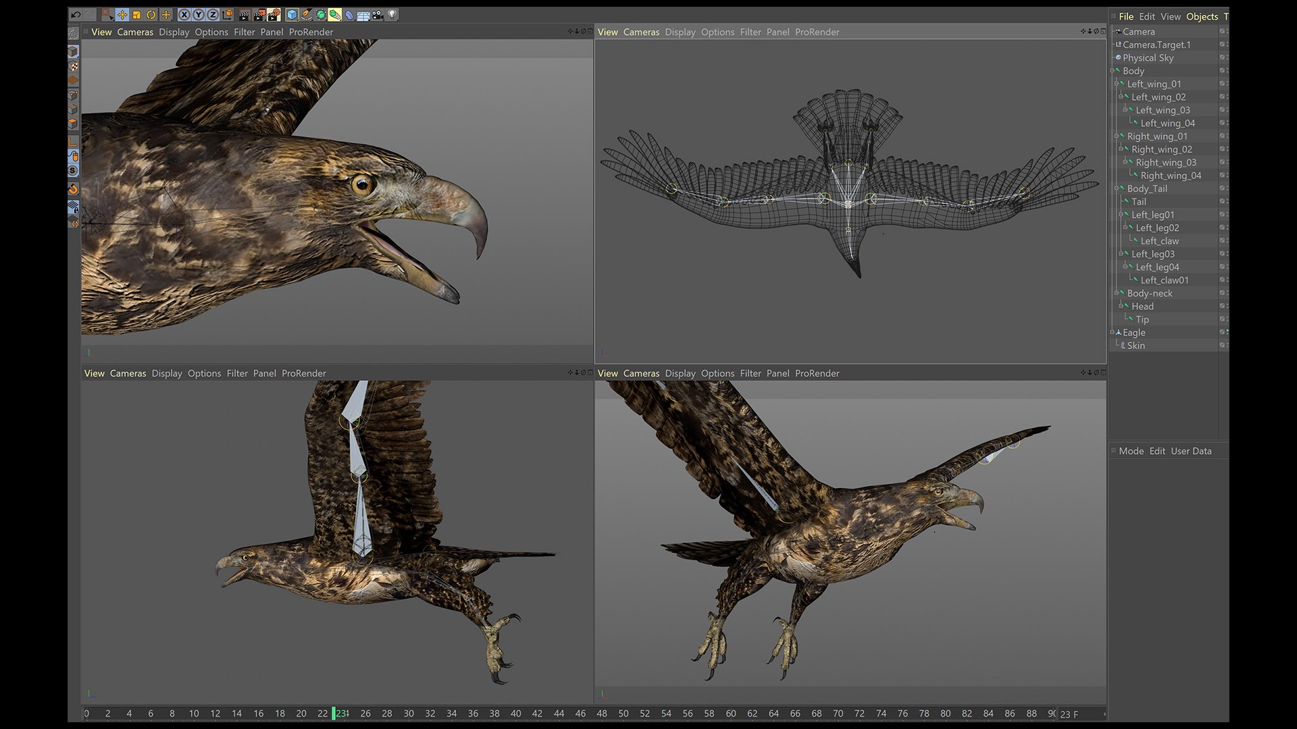Enable Texture mode in left sidebar
This screenshot has width=1297, height=729.
pyautogui.click(x=74, y=67)
